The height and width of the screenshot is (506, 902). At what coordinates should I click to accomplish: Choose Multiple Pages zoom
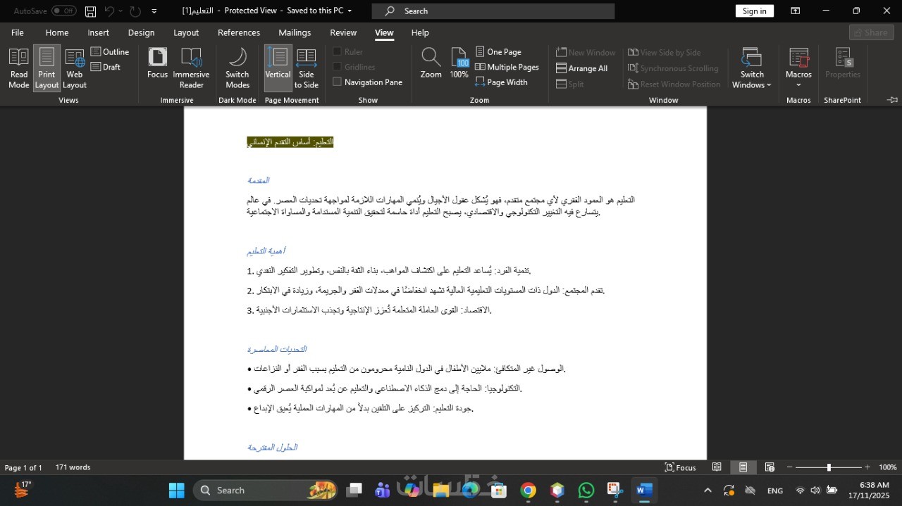(x=507, y=67)
